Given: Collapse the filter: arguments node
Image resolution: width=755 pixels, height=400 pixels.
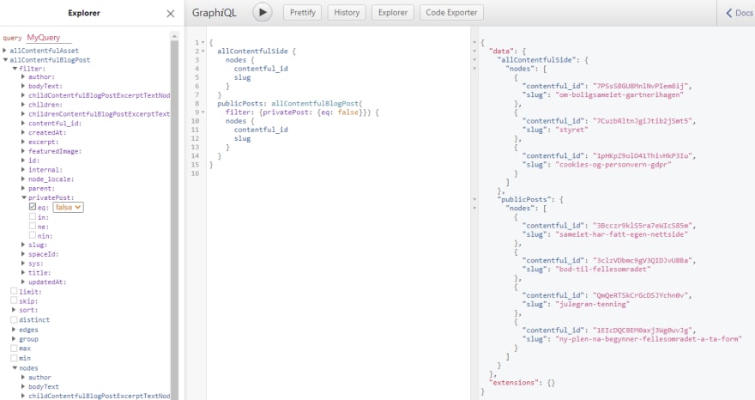Looking at the screenshot, I should coord(15,69).
